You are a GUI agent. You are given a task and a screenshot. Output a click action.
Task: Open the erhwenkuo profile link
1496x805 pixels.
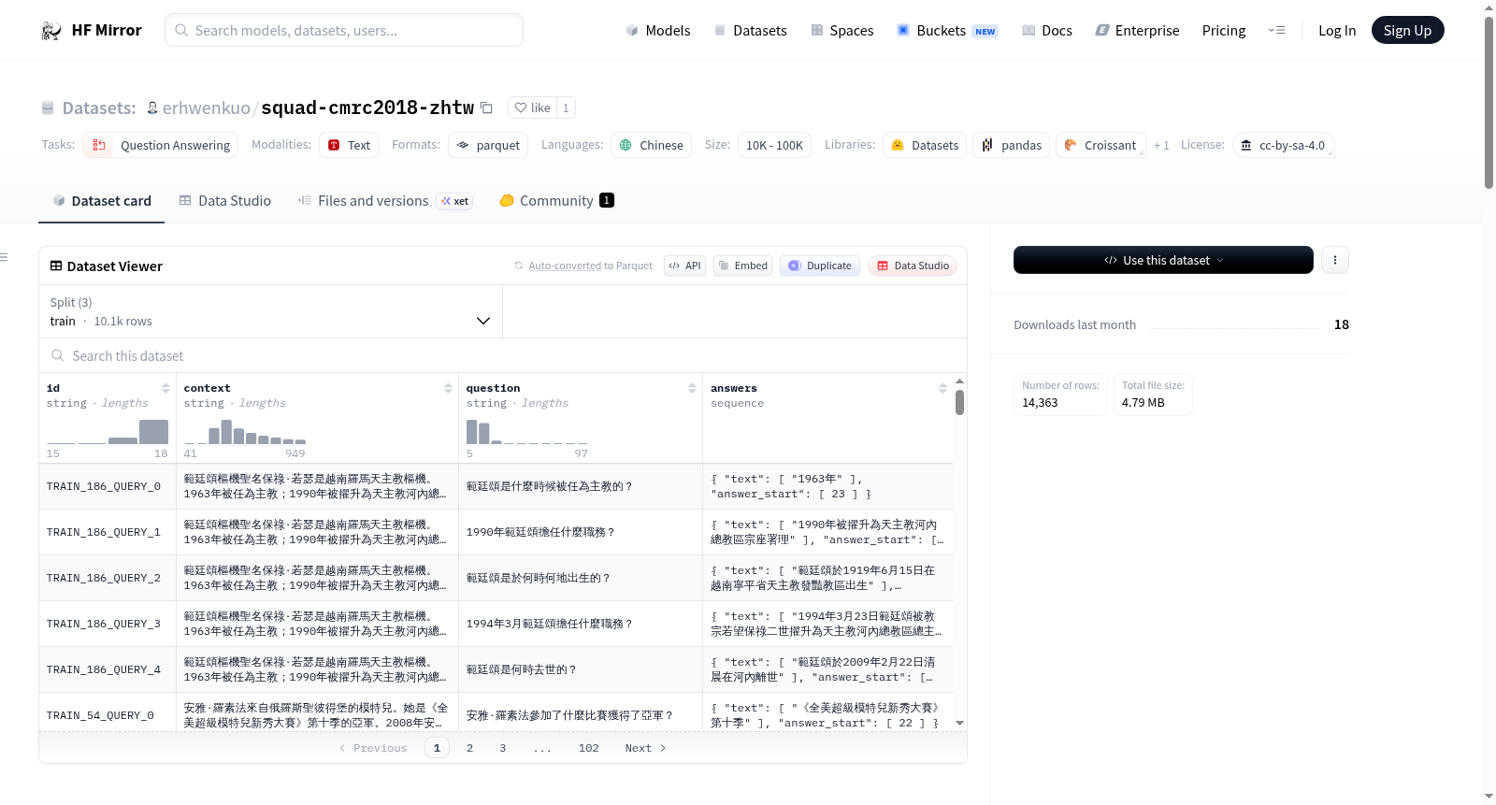(207, 108)
